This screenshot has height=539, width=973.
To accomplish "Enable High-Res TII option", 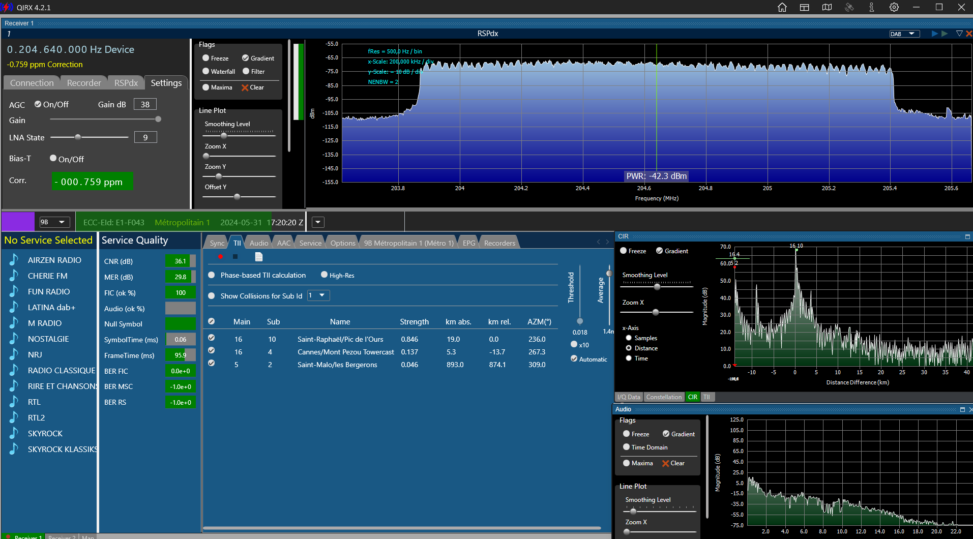I will tap(324, 275).
